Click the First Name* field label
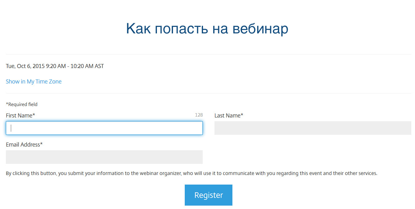415x209 pixels. (20, 116)
